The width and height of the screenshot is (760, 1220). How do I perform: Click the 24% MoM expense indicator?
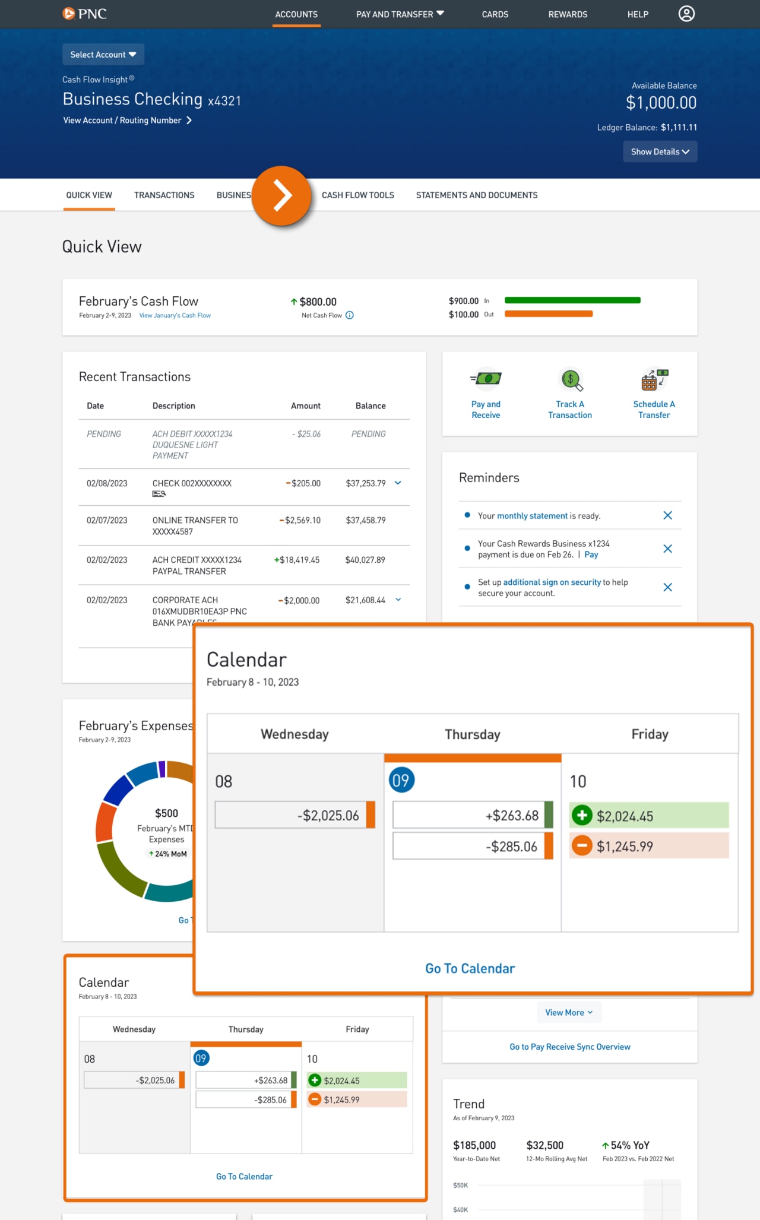point(168,854)
